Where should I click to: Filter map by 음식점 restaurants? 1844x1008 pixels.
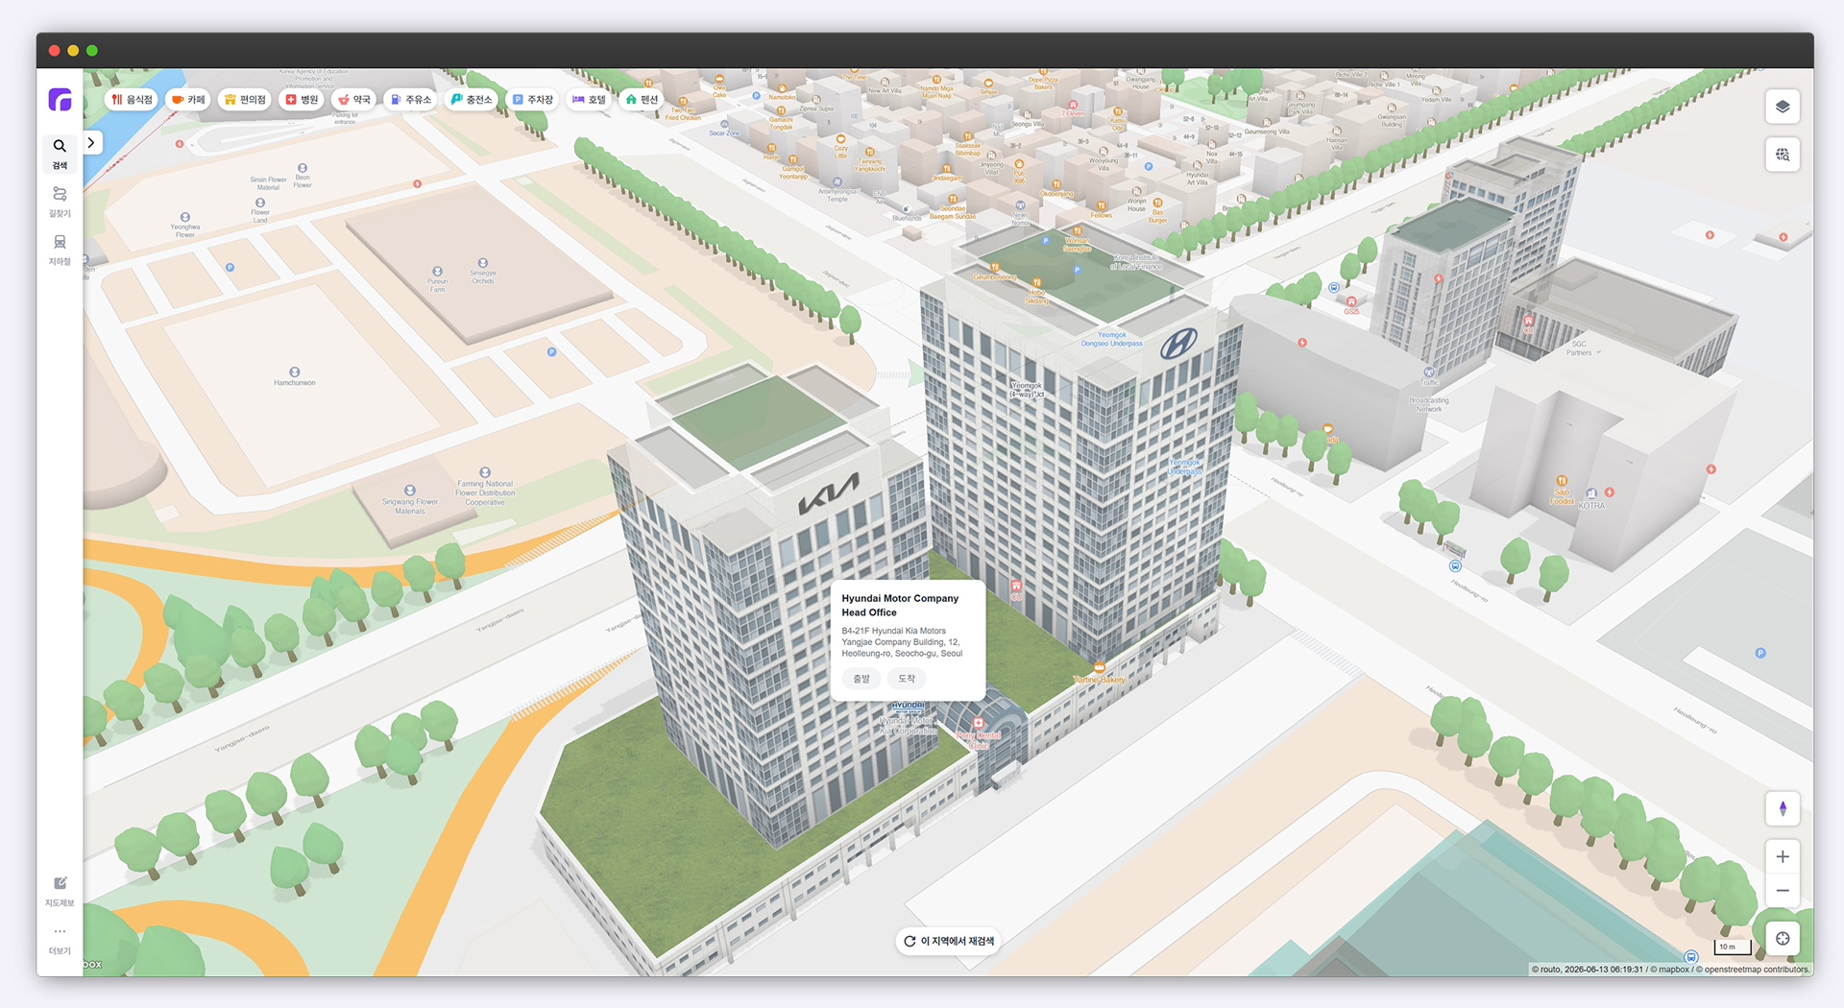coord(132,99)
